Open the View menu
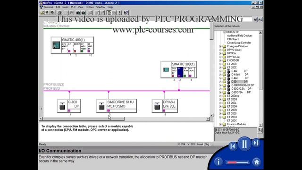 [x=81, y=7]
